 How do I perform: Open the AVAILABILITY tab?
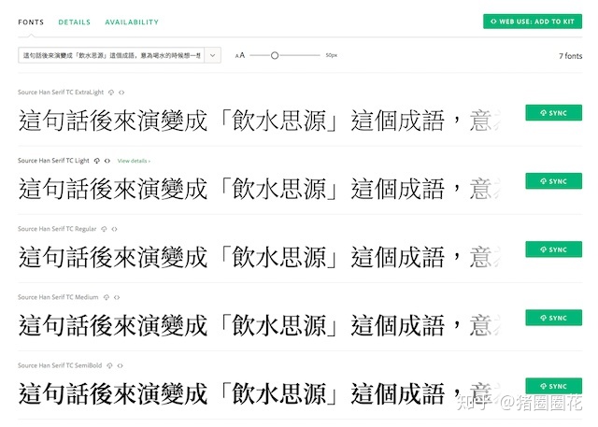pos(132,22)
